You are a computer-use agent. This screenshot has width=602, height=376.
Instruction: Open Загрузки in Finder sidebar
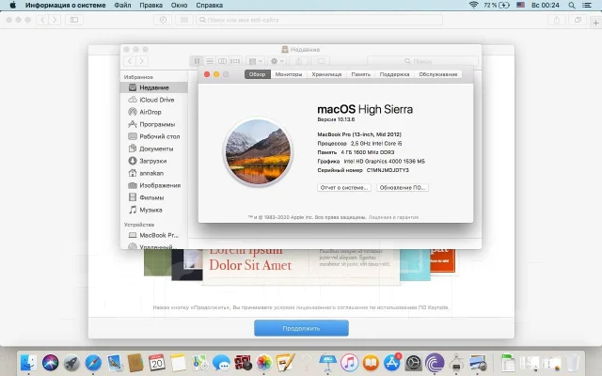tap(154, 161)
